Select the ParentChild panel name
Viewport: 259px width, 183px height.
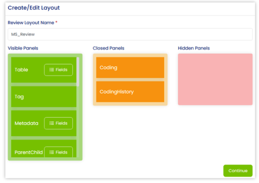click(28, 152)
